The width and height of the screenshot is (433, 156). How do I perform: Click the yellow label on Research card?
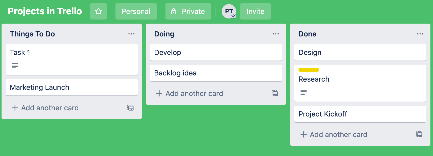pos(309,70)
